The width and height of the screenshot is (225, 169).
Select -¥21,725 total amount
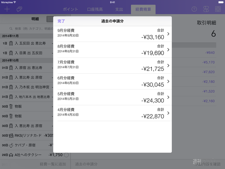coord(153,69)
